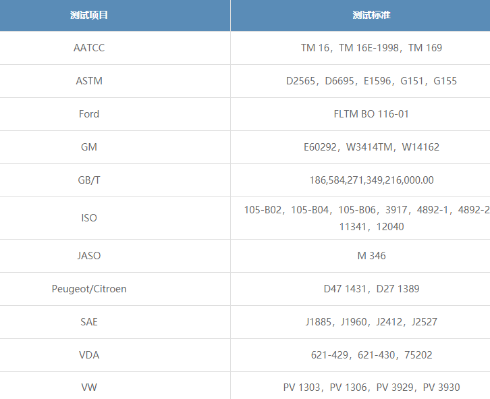This screenshot has width=490, height=399.
Task: Select the SAE row label
Action: [89, 322]
